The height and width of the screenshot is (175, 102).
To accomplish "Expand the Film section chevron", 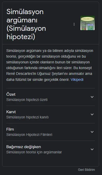I will coord(92,132).
